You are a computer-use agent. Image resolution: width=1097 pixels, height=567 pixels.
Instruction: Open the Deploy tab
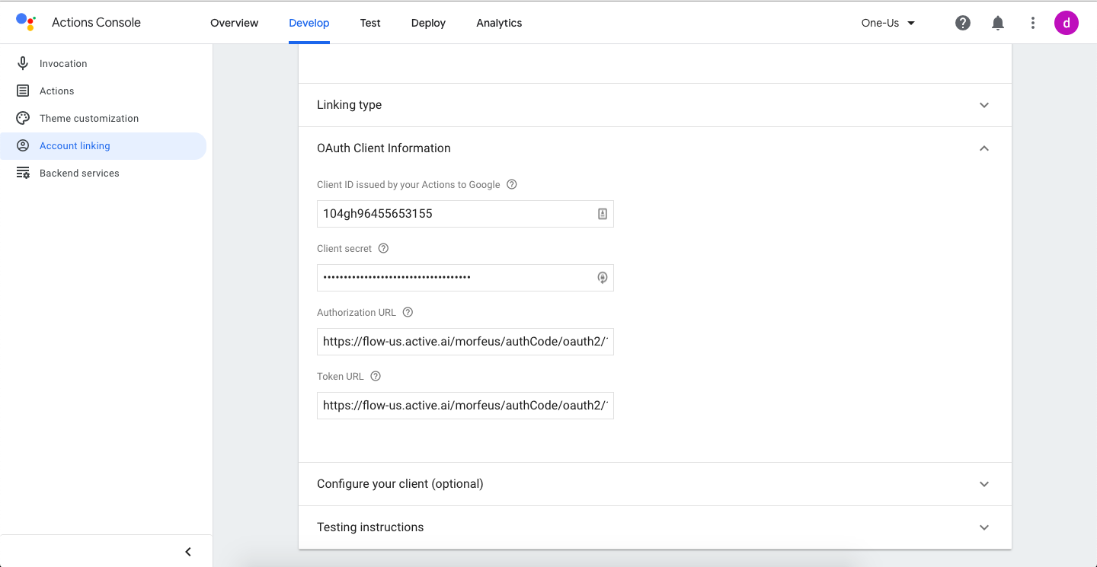[428, 23]
